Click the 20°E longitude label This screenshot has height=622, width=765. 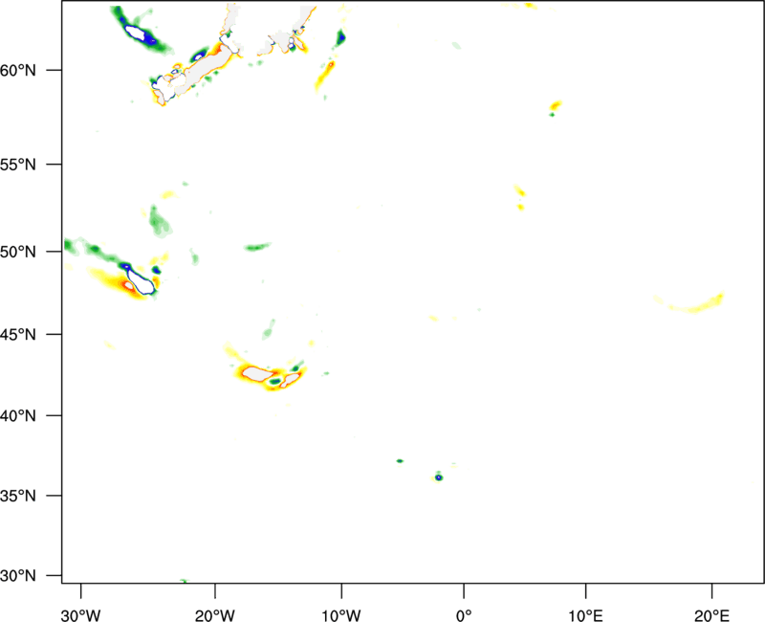pyautogui.click(x=711, y=615)
